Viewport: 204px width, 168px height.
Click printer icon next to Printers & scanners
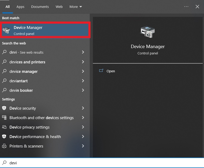(x=4, y=146)
